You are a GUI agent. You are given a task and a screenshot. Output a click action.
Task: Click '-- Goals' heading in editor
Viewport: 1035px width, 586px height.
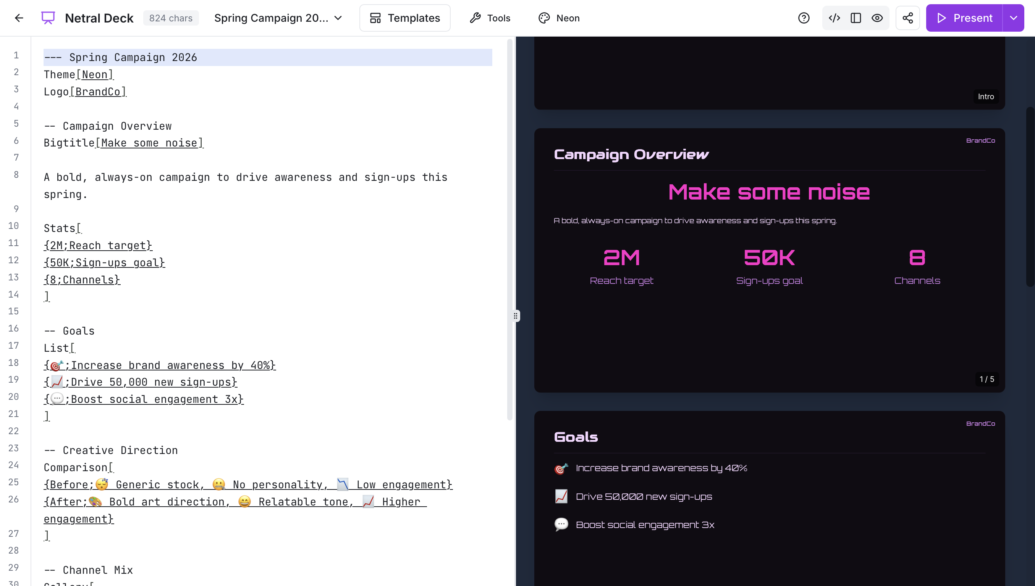coord(69,331)
